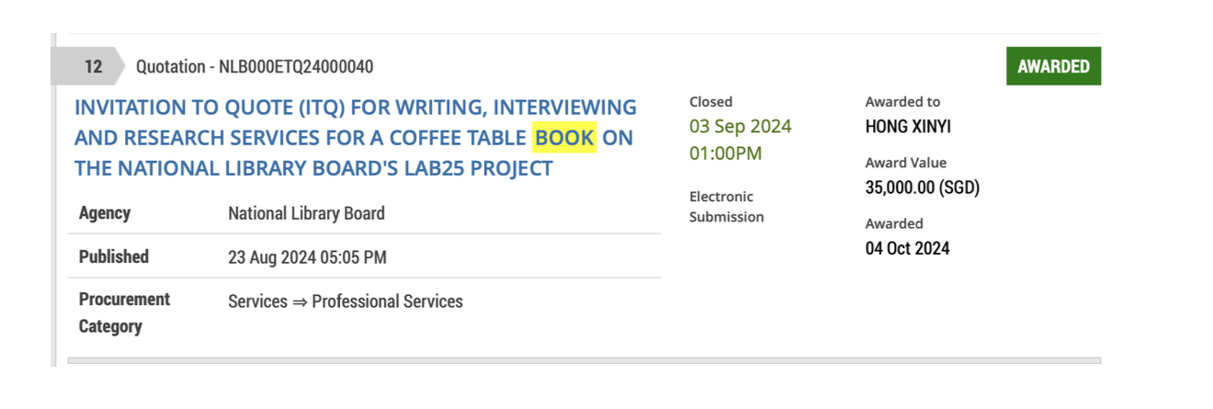
Task: Click the Awarded to label
Action: (902, 102)
